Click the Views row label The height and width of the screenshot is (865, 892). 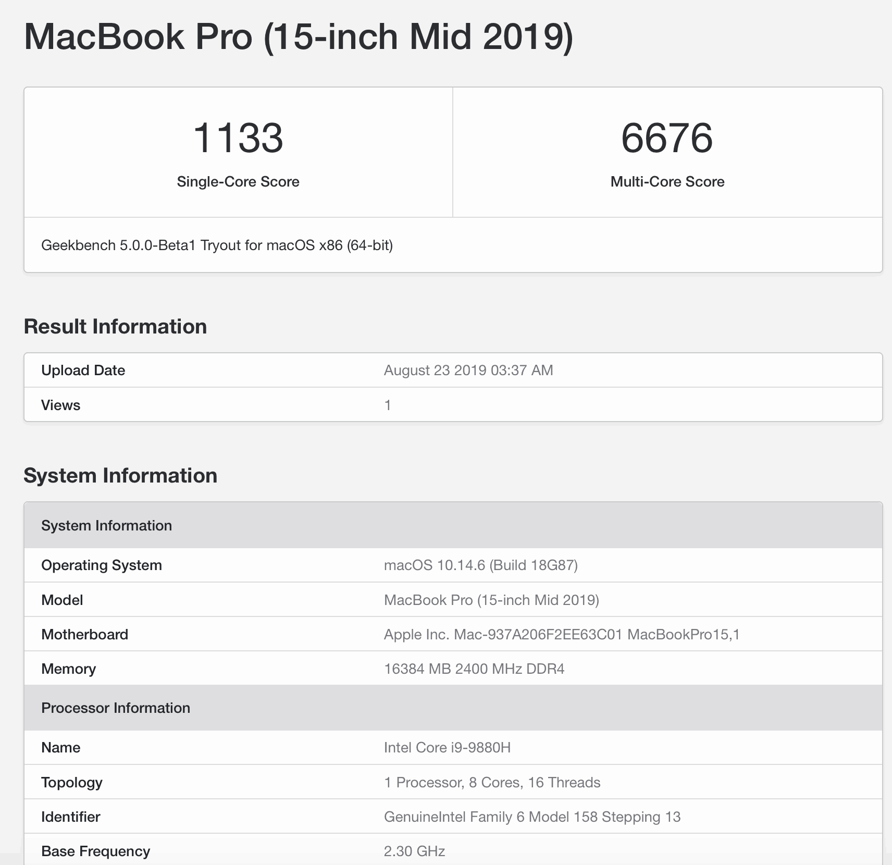pyautogui.click(x=61, y=405)
